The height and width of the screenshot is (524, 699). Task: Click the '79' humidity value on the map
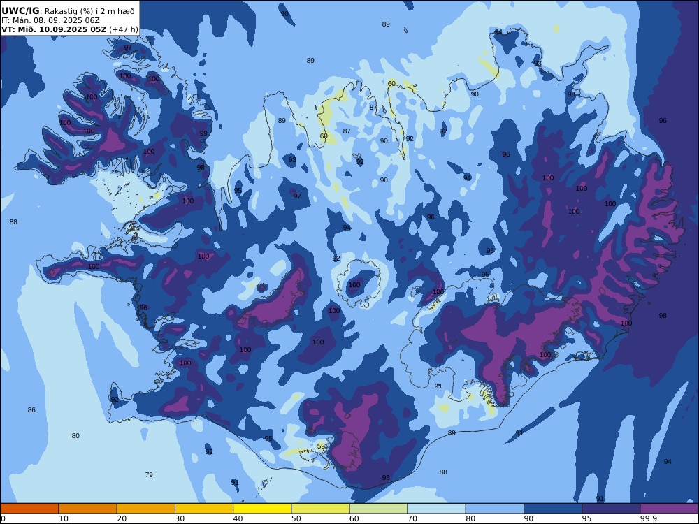point(149,474)
